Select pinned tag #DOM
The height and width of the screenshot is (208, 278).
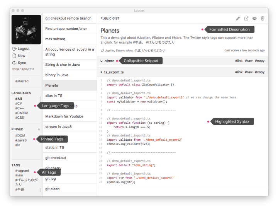pyautogui.click(x=20, y=136)
